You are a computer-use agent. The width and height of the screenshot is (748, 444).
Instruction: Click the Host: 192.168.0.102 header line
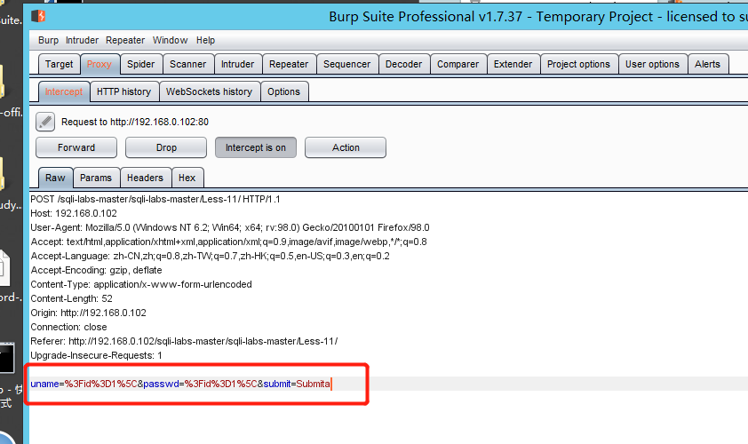pyautogui.click(x=74, y=214)
